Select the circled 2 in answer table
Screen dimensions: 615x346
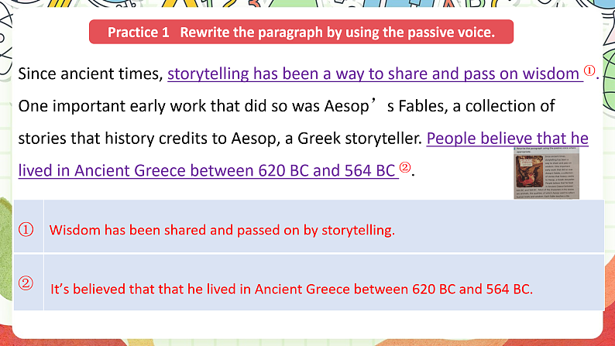(x=26, y=283)
